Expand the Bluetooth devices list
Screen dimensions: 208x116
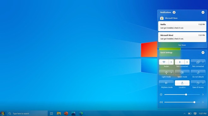click(187, 62)
